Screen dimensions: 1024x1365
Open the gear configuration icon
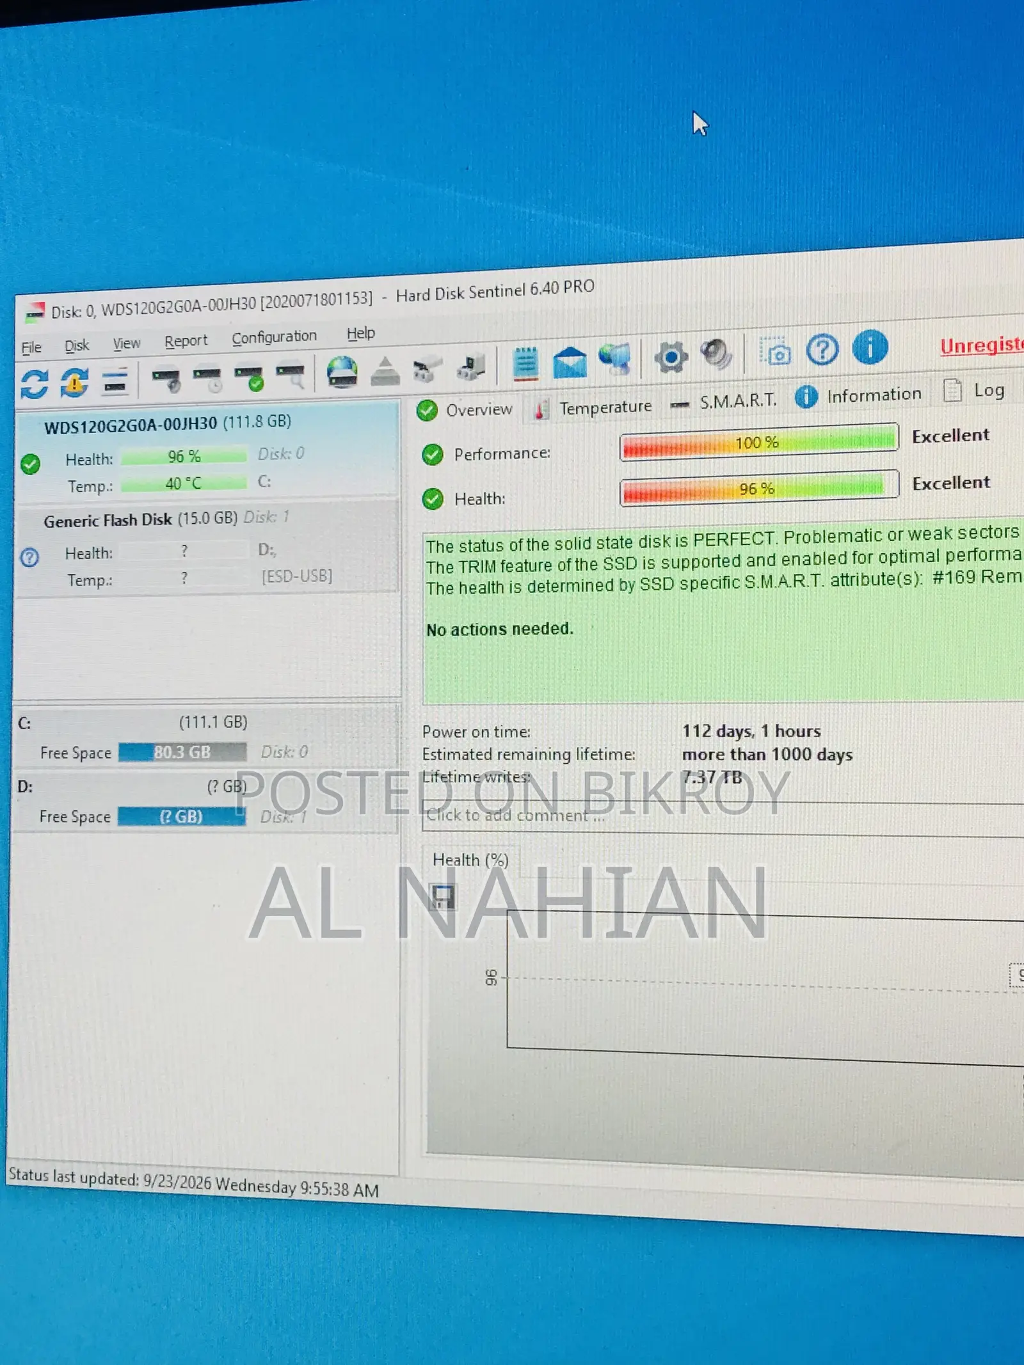coord(671,357)
